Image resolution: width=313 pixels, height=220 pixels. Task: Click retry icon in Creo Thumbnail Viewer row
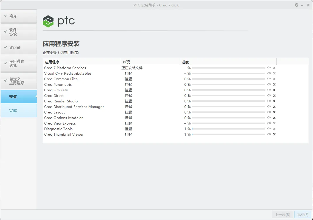coord(269,135)
